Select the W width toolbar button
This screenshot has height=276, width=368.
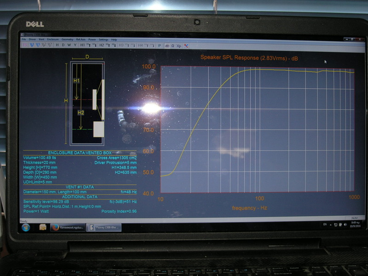(x=69, y=45)
